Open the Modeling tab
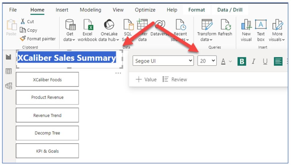The height and width of the screenshot is (165, 291). tap(90, 10)
